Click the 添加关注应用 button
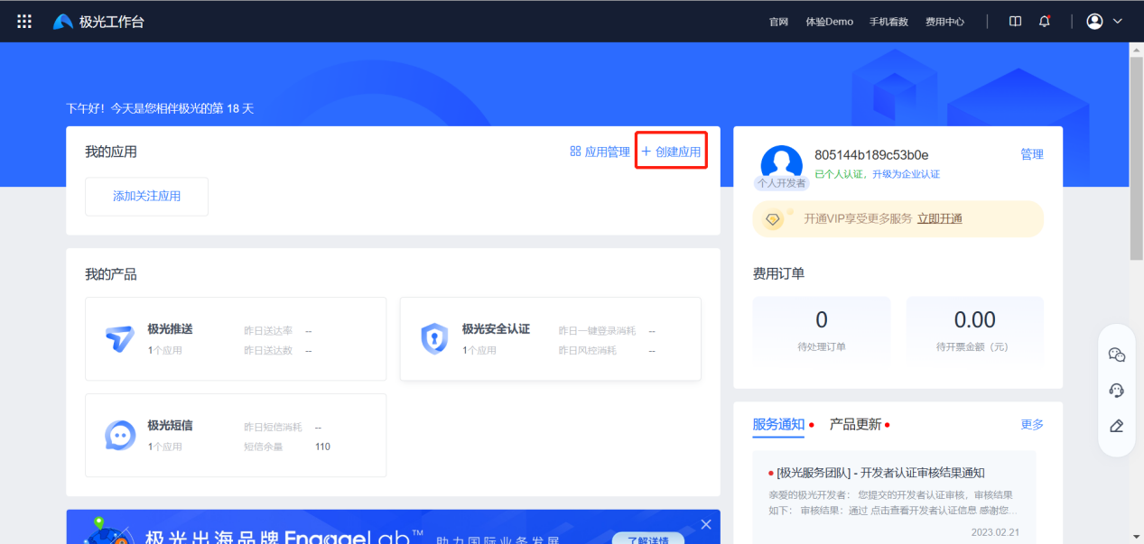 coord(146,197)
